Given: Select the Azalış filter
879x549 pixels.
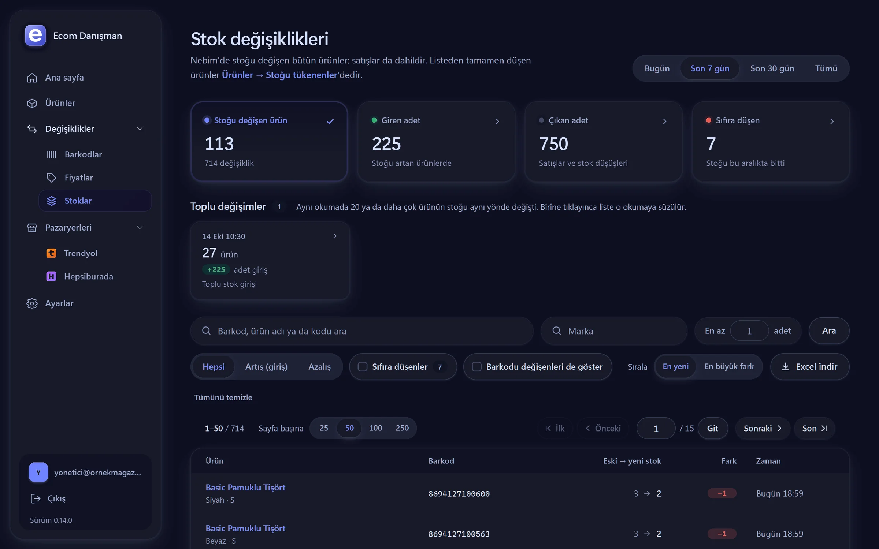Looking at the screenshot, I should (319, 367).
